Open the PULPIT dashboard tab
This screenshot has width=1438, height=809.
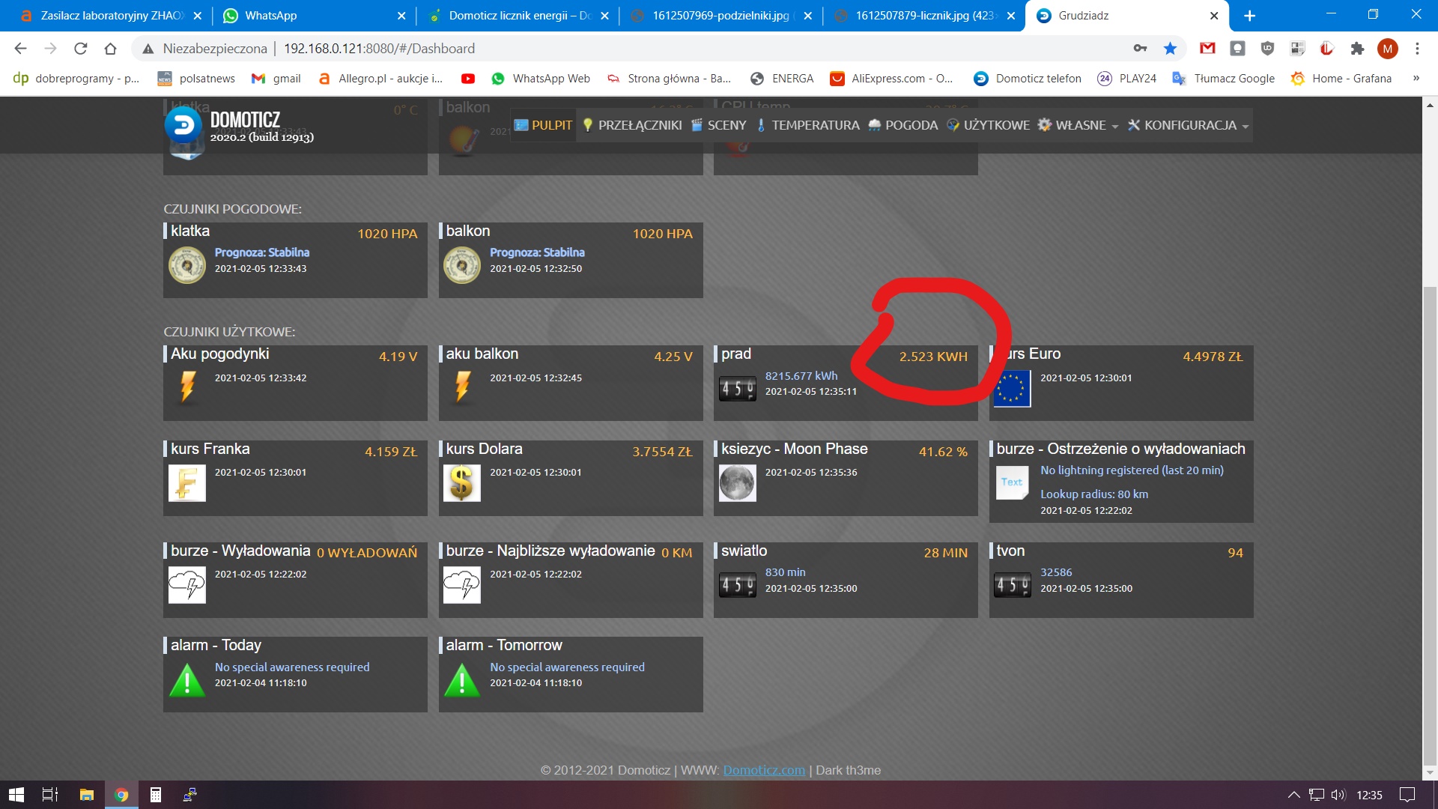[543, 125]
